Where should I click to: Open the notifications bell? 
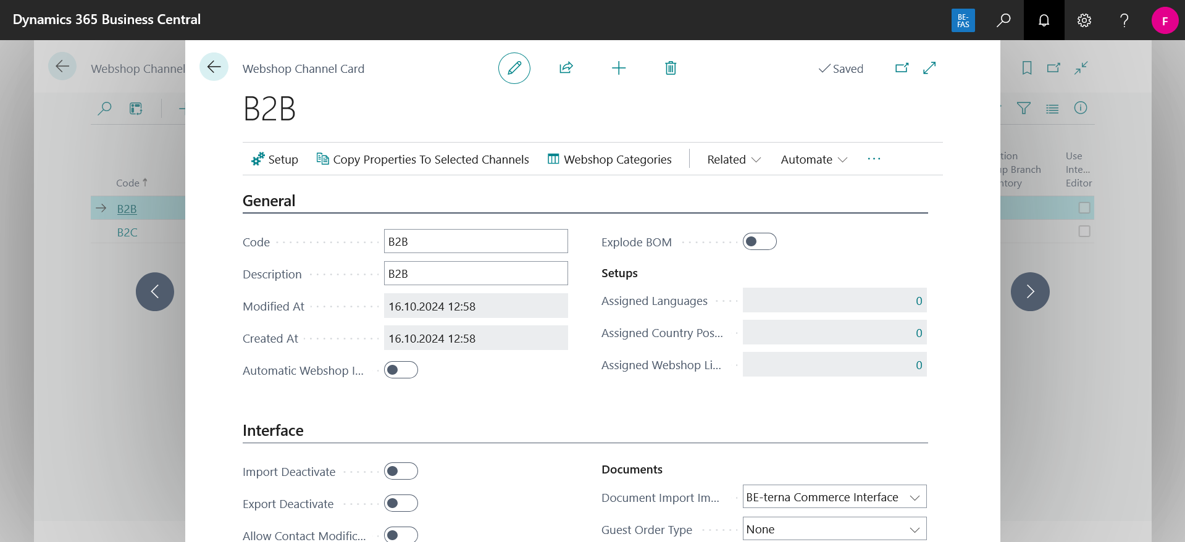point(1044,20)
